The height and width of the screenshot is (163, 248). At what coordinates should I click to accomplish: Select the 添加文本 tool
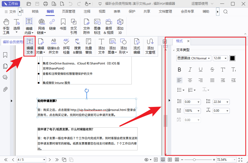coord(101,45)
